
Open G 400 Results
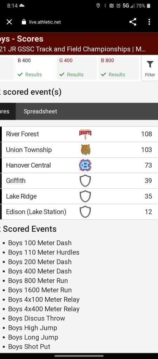(77, 68)
